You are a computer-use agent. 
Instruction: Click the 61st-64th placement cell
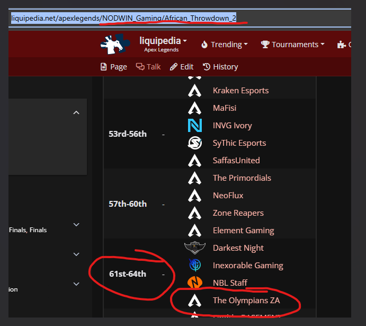pos(128,274)
